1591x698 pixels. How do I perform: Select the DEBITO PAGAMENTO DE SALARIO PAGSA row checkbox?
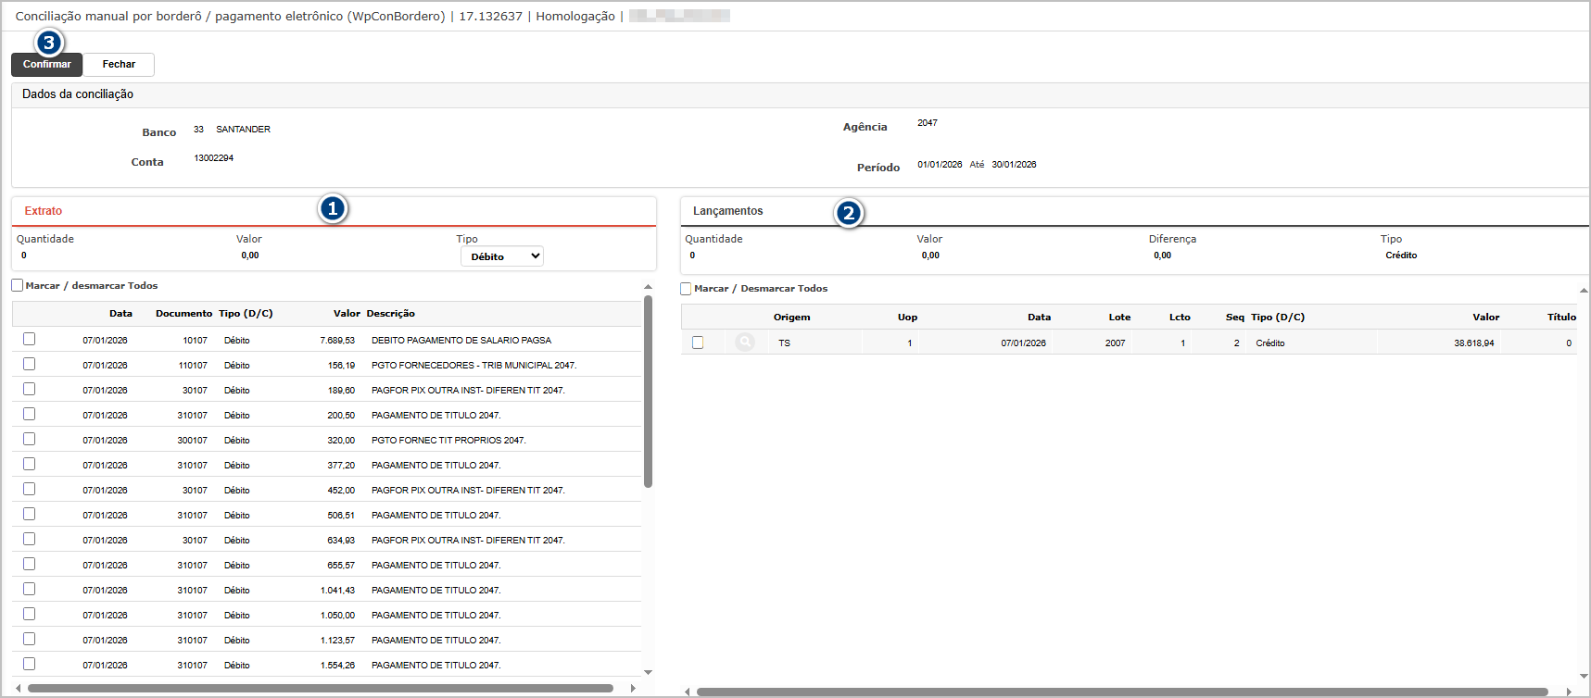click(x=30, y=340)
